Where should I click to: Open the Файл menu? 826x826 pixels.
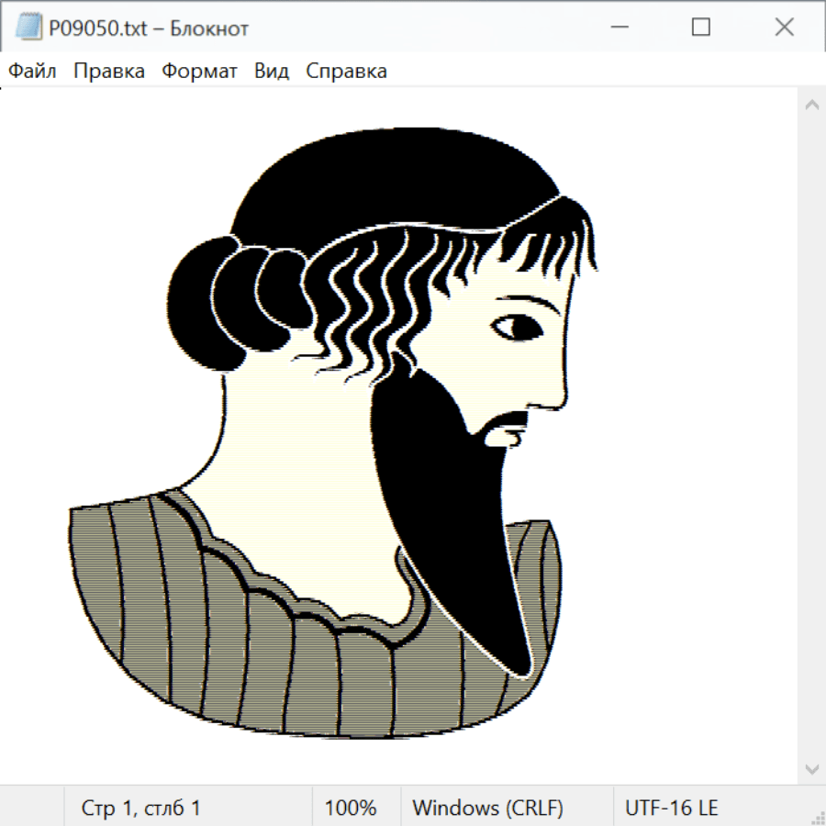pos(33,72)
